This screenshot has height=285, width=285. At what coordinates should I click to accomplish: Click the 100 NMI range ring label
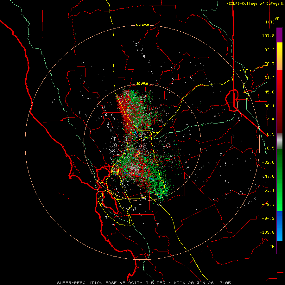pyautogui.click(x=142, y=25)
